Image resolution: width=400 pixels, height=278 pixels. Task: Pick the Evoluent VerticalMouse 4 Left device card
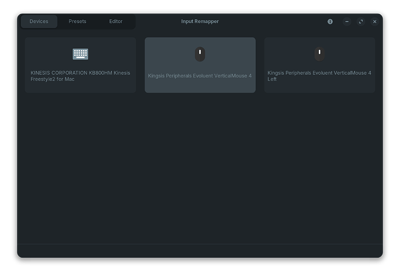(x=319, y=65)
